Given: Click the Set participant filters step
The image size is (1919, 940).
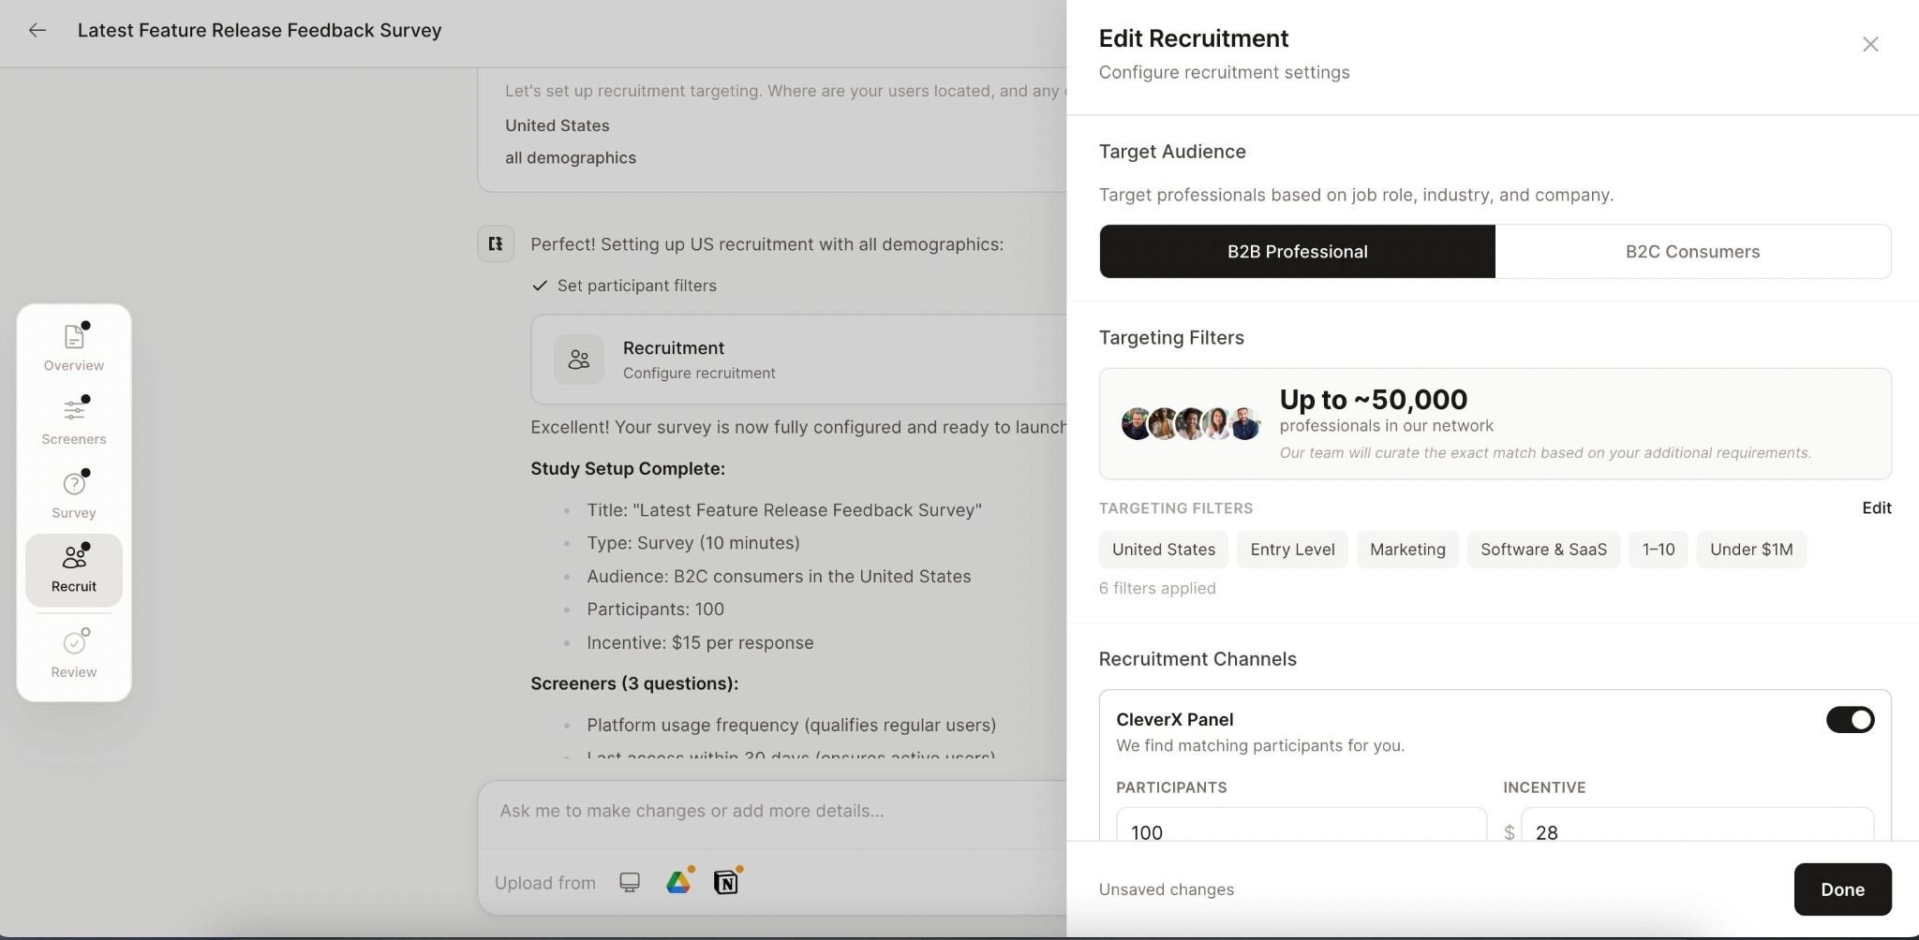Looking at the screenshot, I should click(x=624, y=286).
